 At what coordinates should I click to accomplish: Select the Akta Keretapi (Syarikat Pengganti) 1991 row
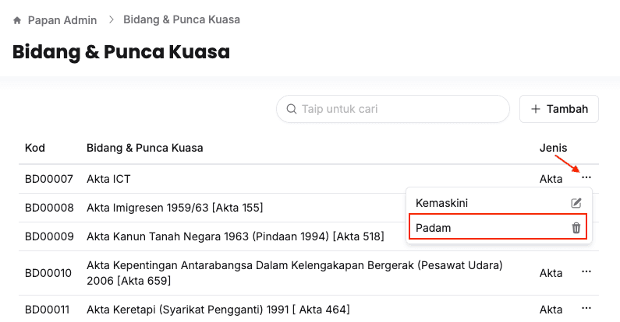[218, 310]
